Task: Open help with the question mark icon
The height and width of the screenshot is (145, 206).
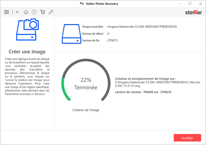Action: [34, 12]
